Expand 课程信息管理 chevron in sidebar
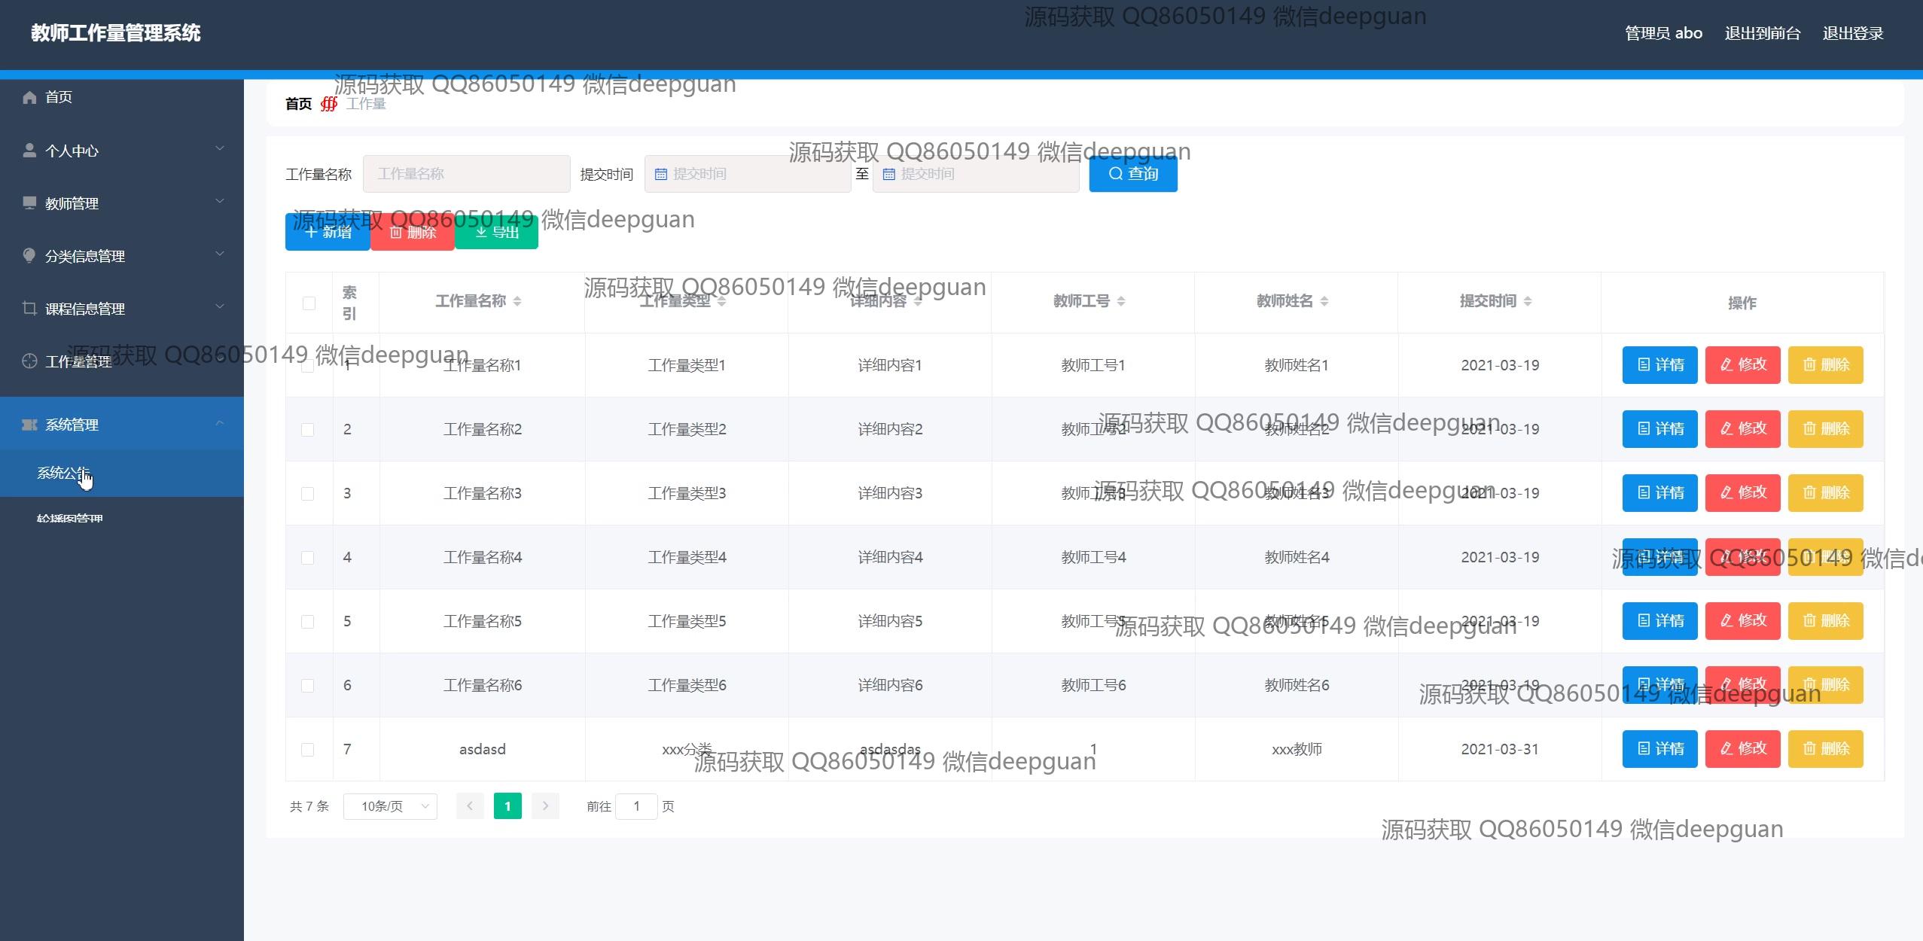 220,306
